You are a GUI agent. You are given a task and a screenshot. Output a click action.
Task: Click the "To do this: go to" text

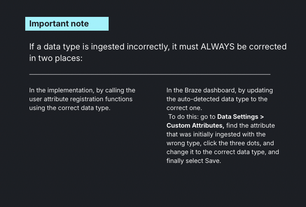[x=192, y=117]
